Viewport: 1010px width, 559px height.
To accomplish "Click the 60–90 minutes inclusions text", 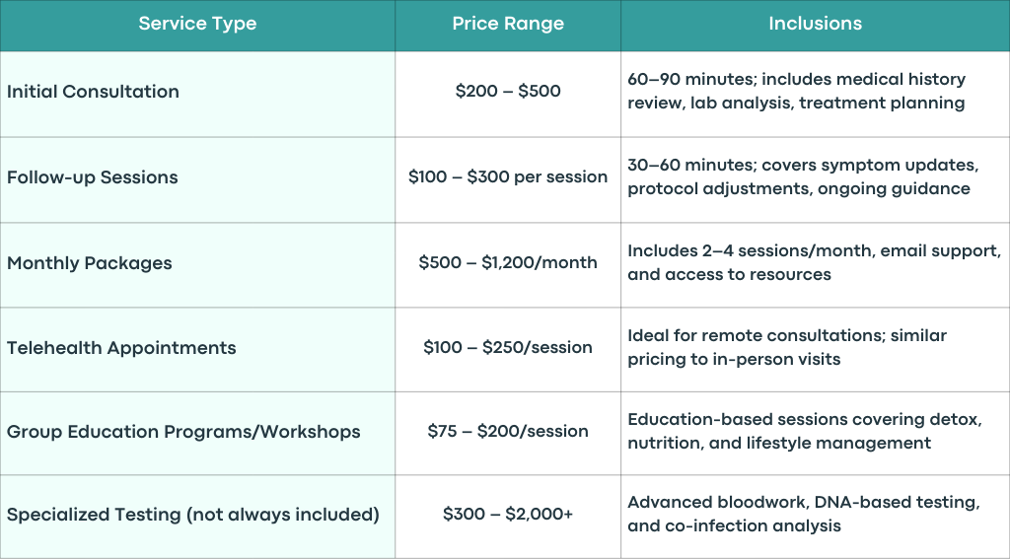I will click(796, 91).
